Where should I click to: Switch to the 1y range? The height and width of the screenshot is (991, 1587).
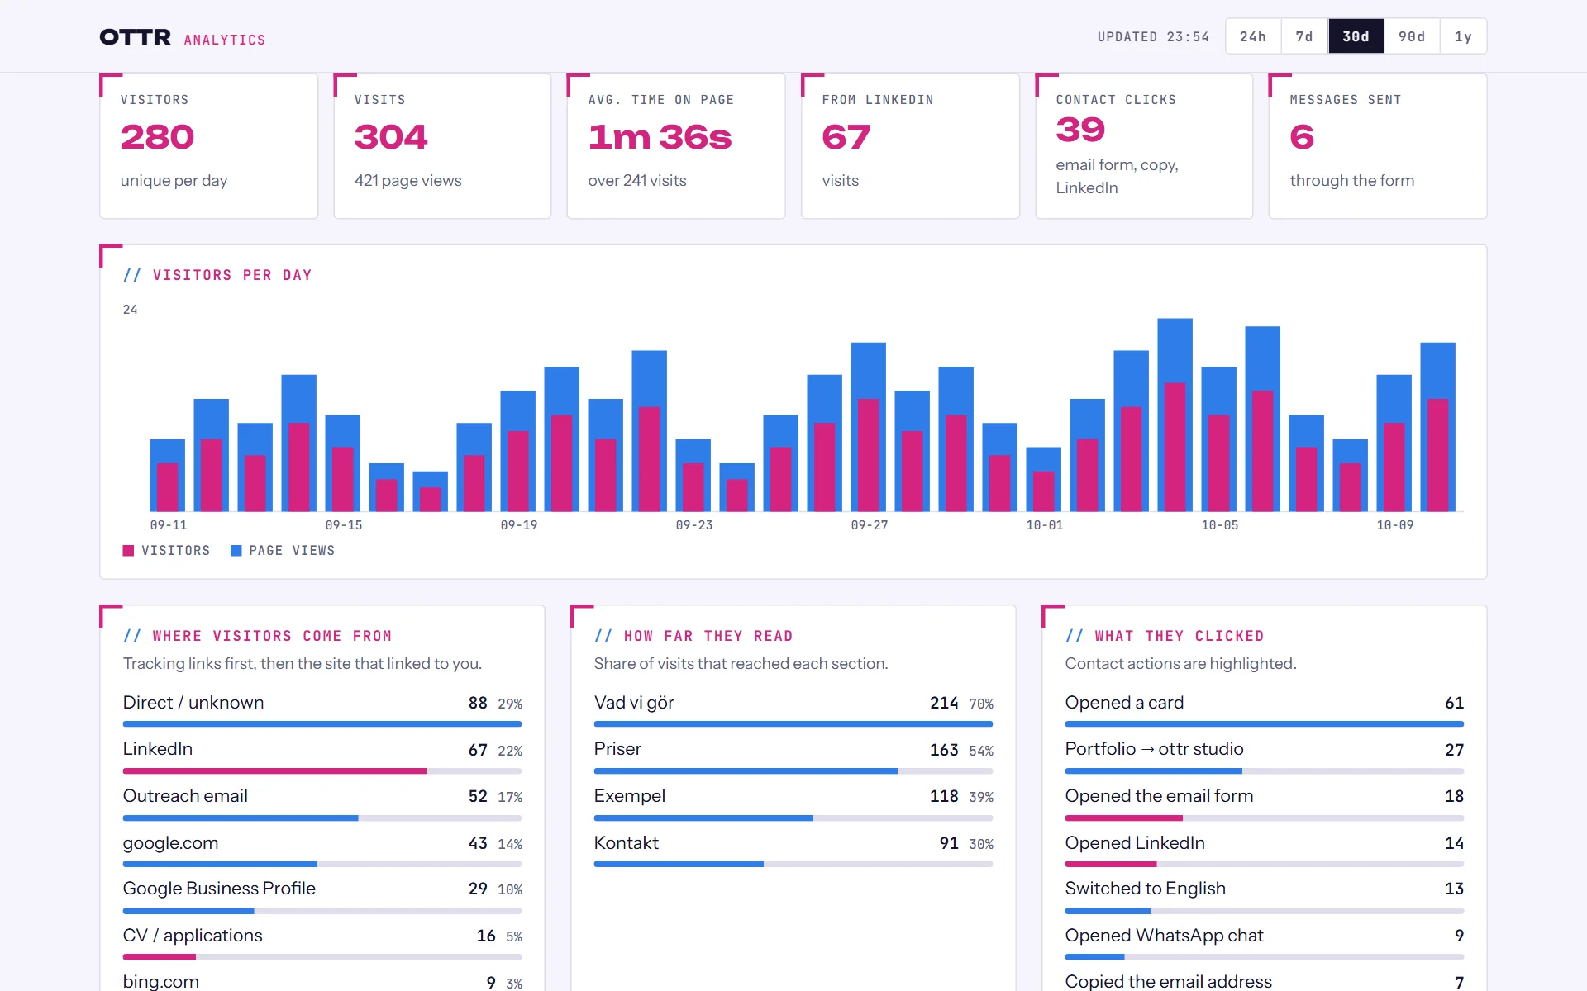pyautogui.click(x=1463, y=36)
